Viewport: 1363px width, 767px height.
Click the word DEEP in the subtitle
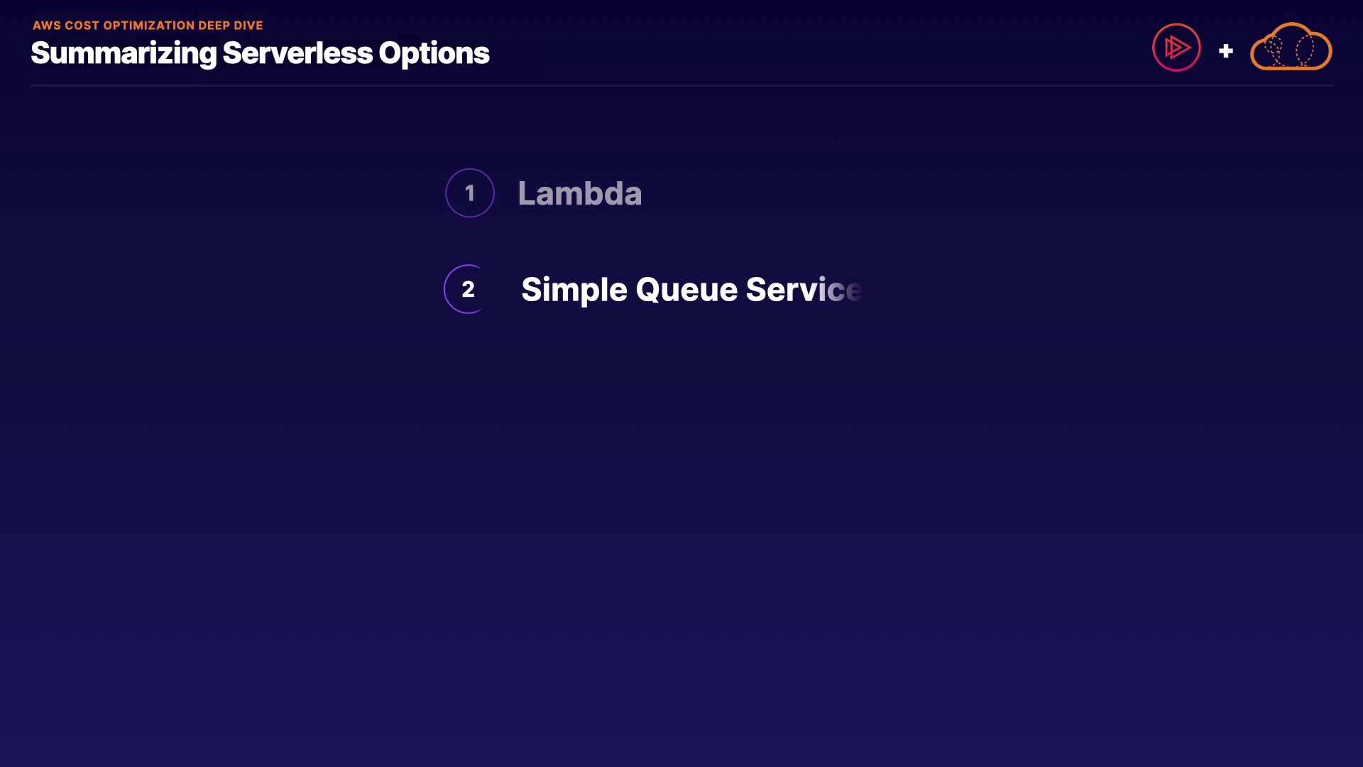tap(214, 26)
